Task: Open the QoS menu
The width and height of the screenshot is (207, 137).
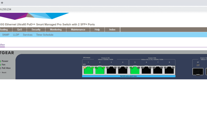Action: point(20,29)
